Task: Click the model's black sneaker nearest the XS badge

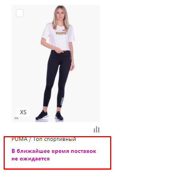Action: (x=42, y=115)
